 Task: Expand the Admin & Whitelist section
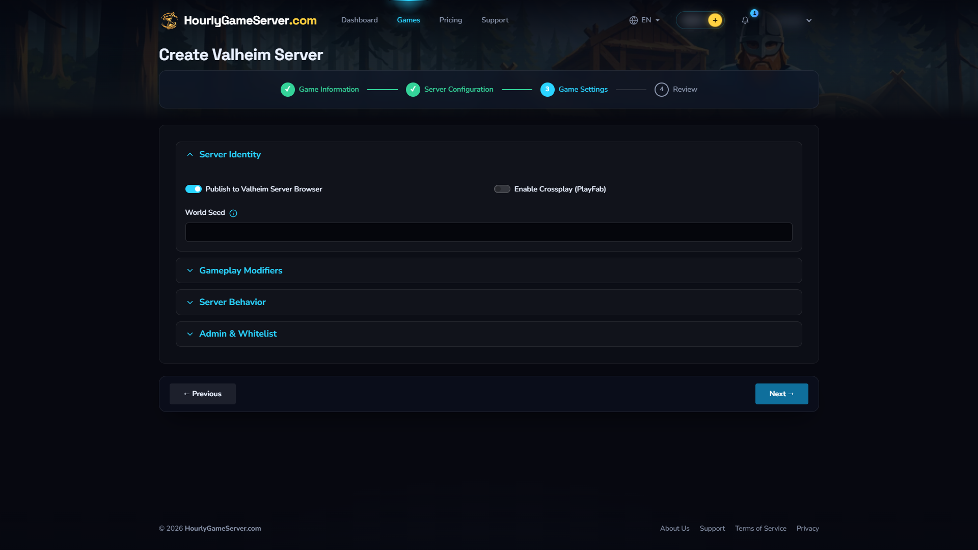click(489, 334)
